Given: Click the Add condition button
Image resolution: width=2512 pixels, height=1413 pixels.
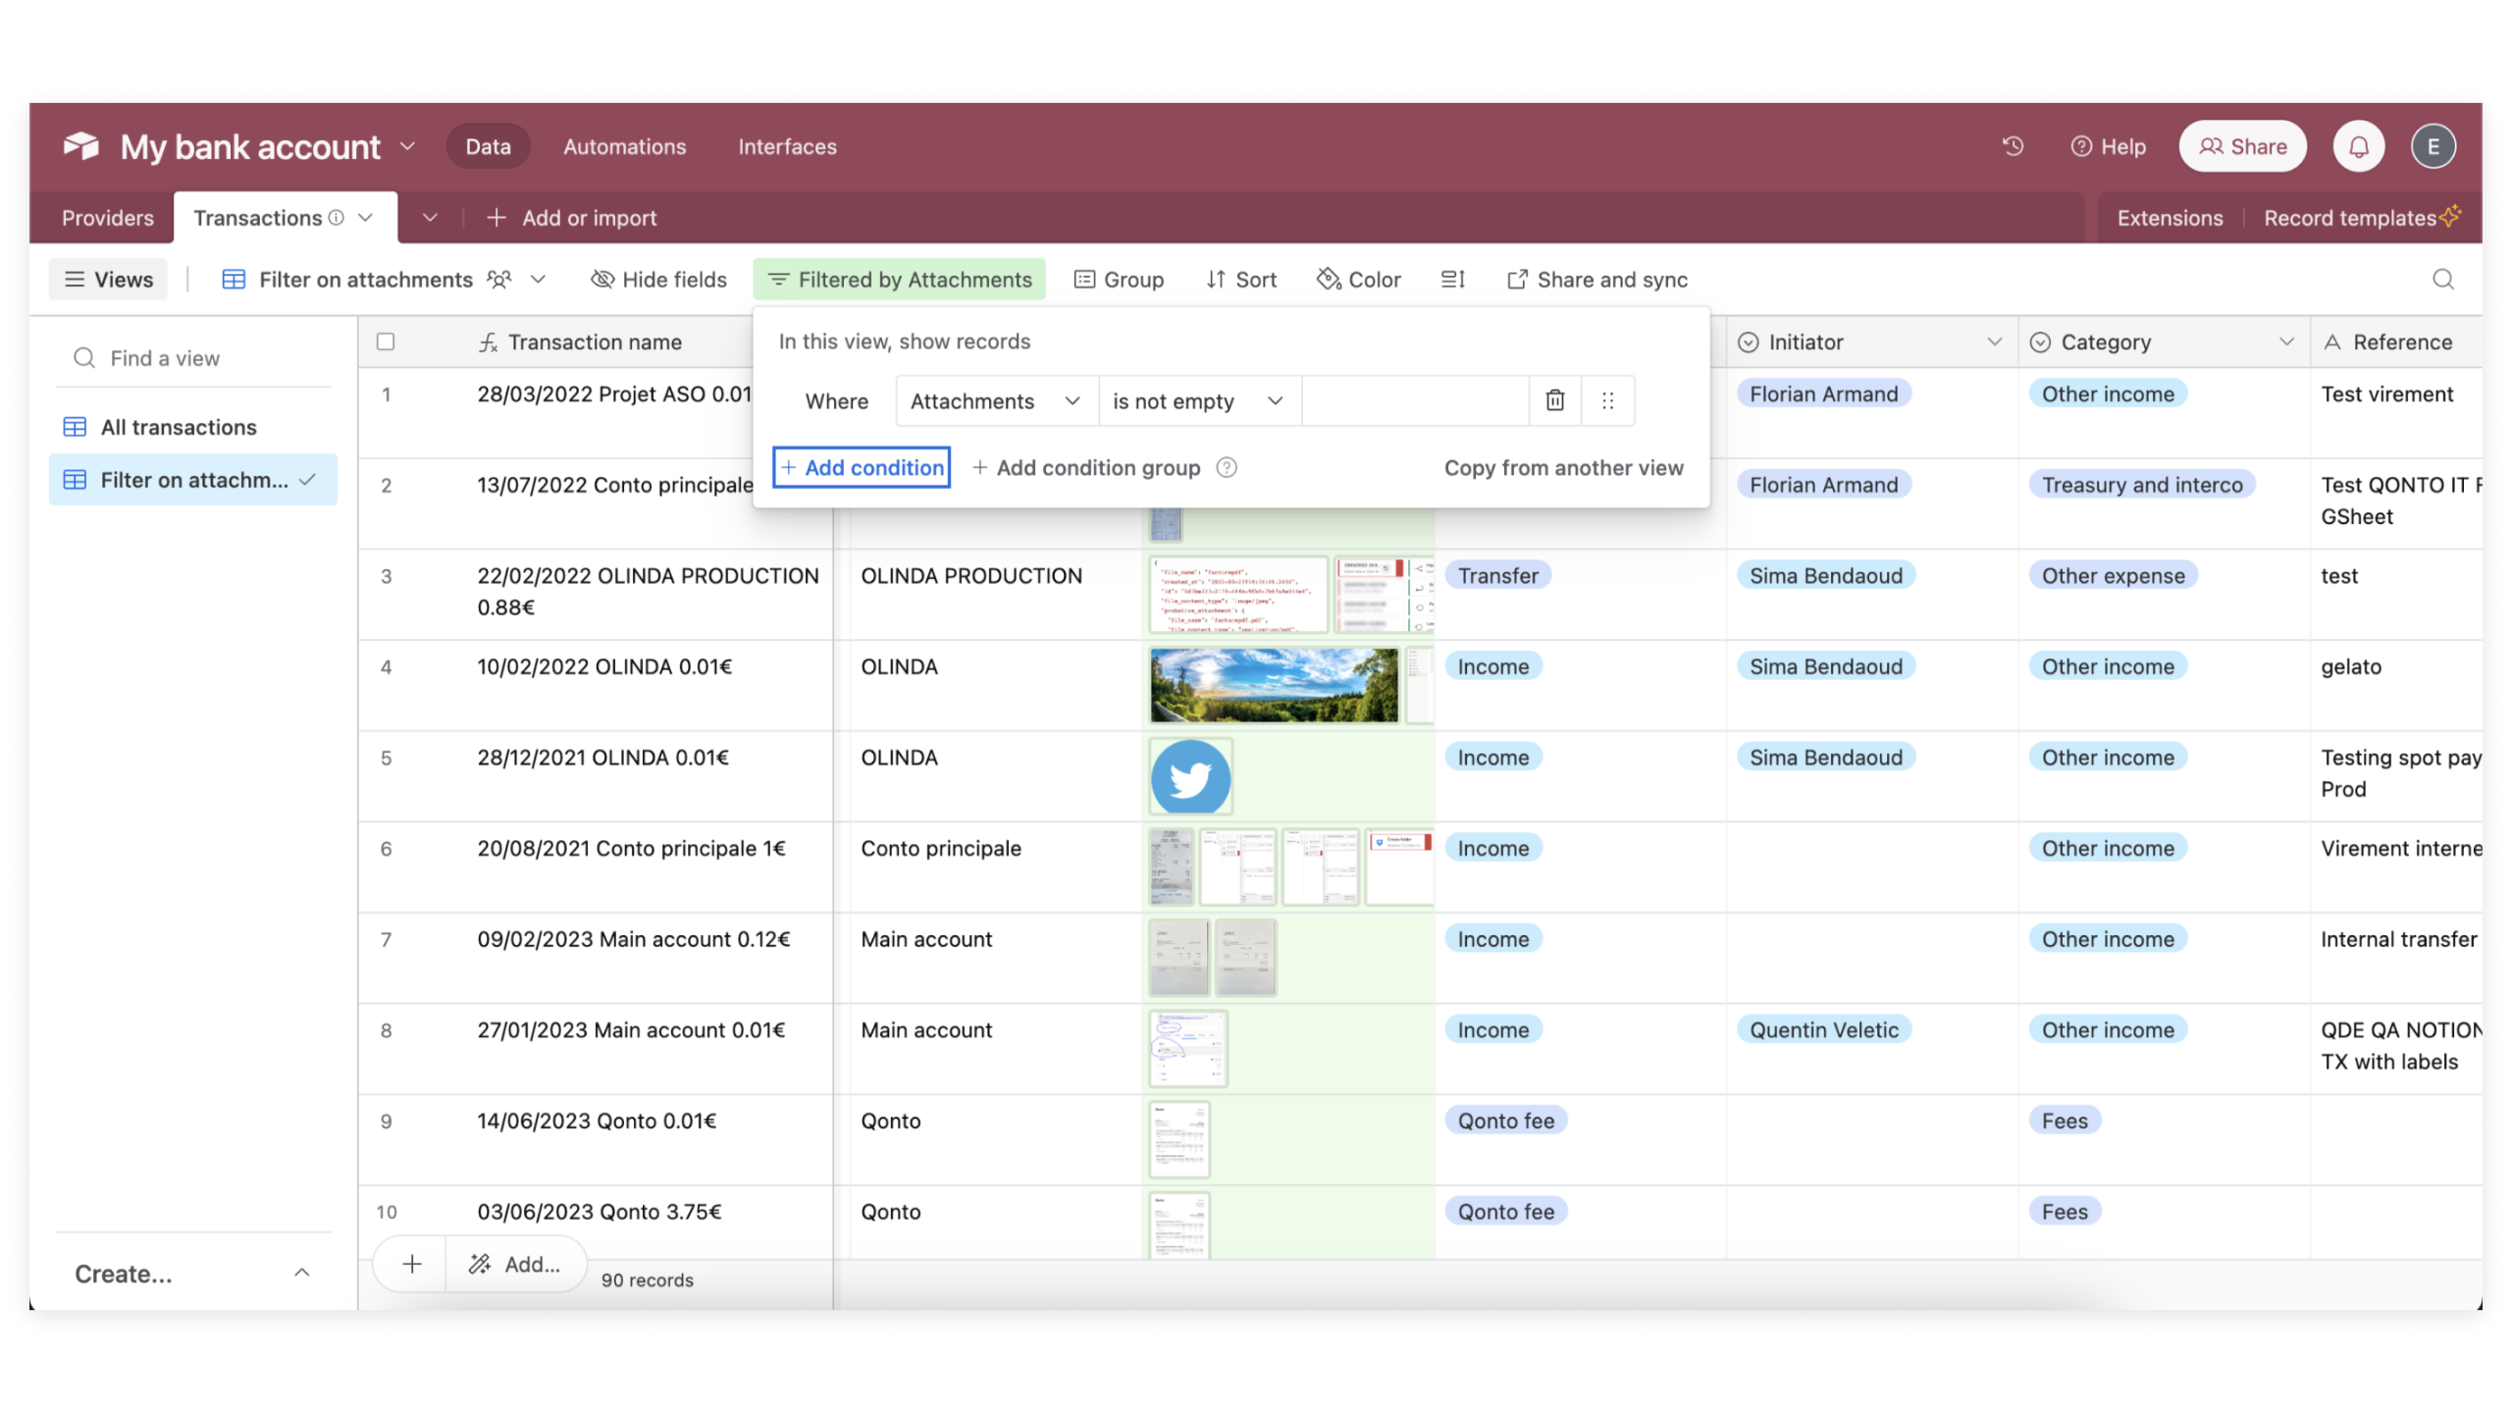Looking at the screenshot, I should pyautogui.click(x=861, y=467).
